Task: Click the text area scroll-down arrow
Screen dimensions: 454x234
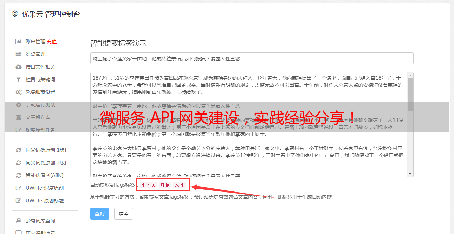Action: pyautogui.click(x=410, y=174)
